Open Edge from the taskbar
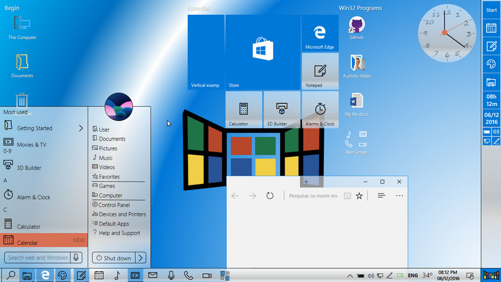The image size is (501, 282). click(45, 275)
